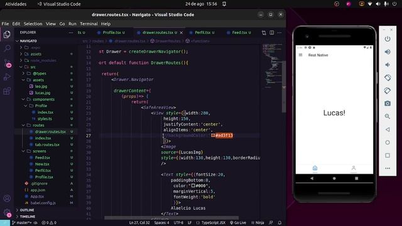Click the #ad3f13 color swatch
The width and height of the screenshot is (402, 226).
(213, 136)
